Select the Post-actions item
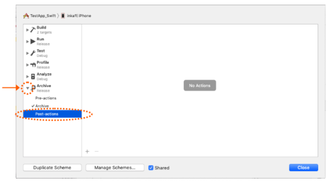 52,114
